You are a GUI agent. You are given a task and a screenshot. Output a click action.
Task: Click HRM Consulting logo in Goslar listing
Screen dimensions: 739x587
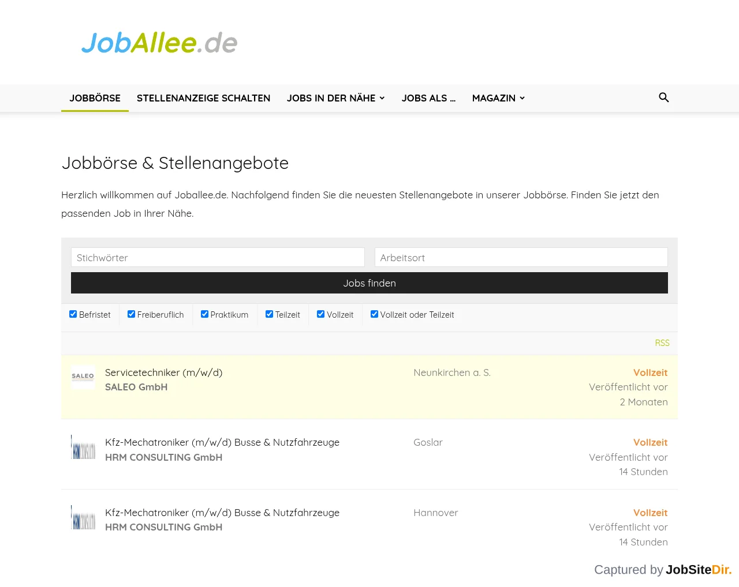tap(83, 447)
